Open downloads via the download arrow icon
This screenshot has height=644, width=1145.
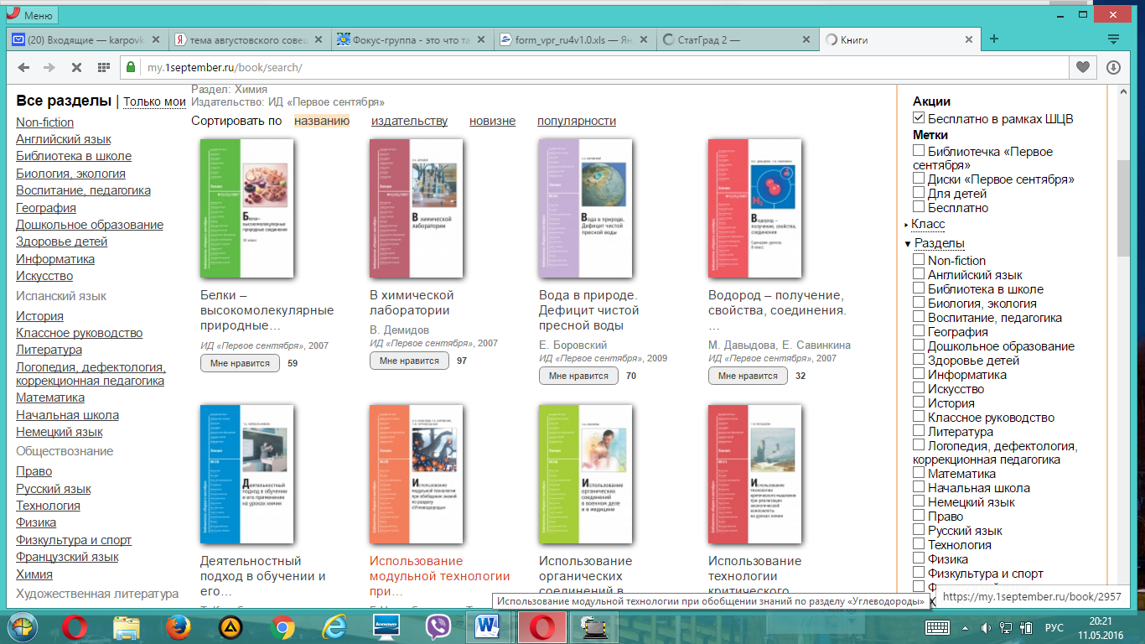tap(1113, 68)
